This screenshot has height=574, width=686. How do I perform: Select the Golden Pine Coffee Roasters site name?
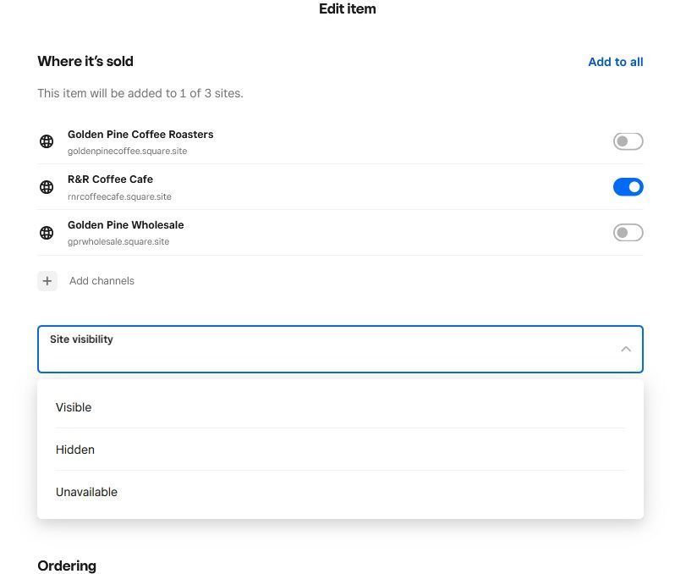(140, 135)
